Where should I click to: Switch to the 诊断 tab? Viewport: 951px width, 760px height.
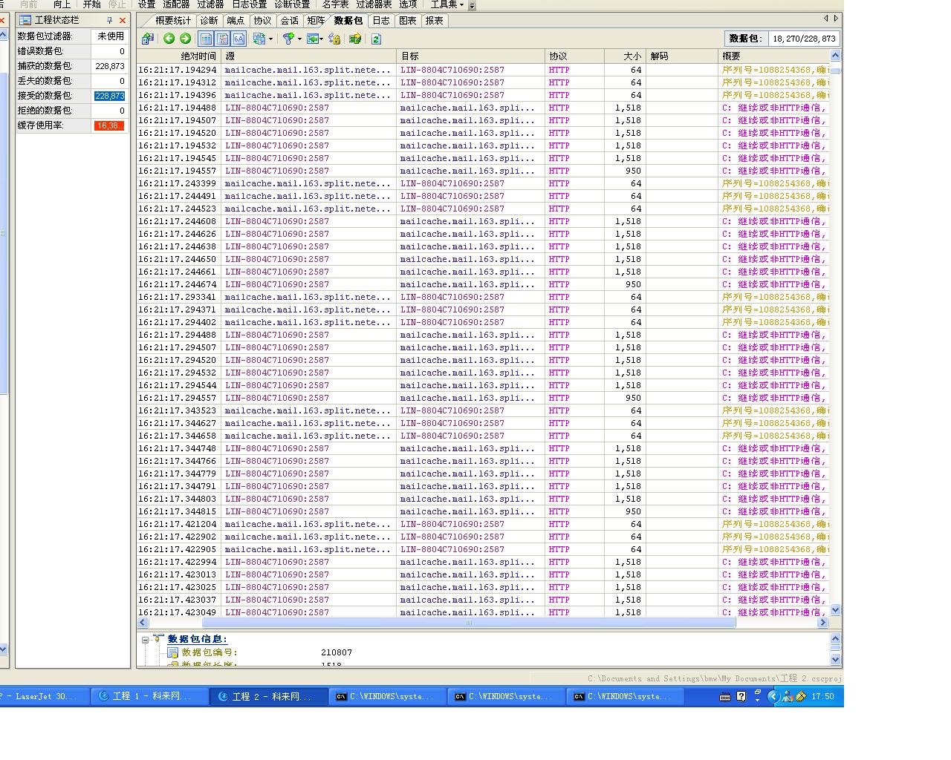pyautogui.click(x=210, y=21)
